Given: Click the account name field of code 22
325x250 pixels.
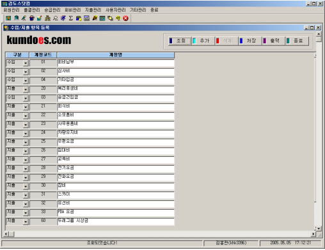Looking at the screenshot, I should 116,116.
